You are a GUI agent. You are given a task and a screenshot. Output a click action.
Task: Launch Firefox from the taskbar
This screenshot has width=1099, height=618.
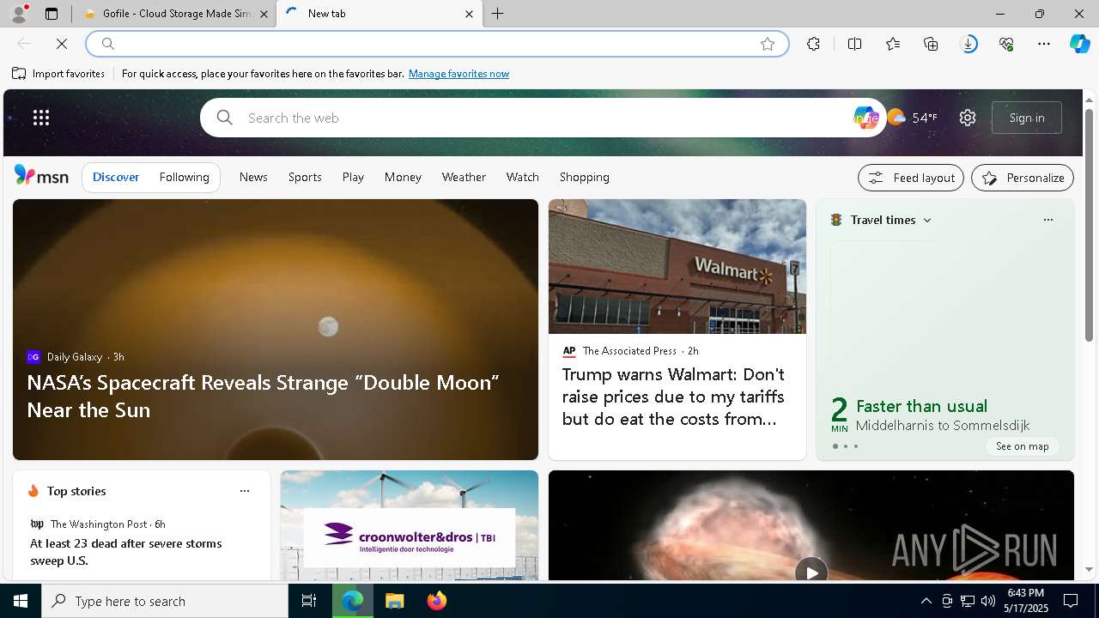pyautogui.click(x=437, y=601)
